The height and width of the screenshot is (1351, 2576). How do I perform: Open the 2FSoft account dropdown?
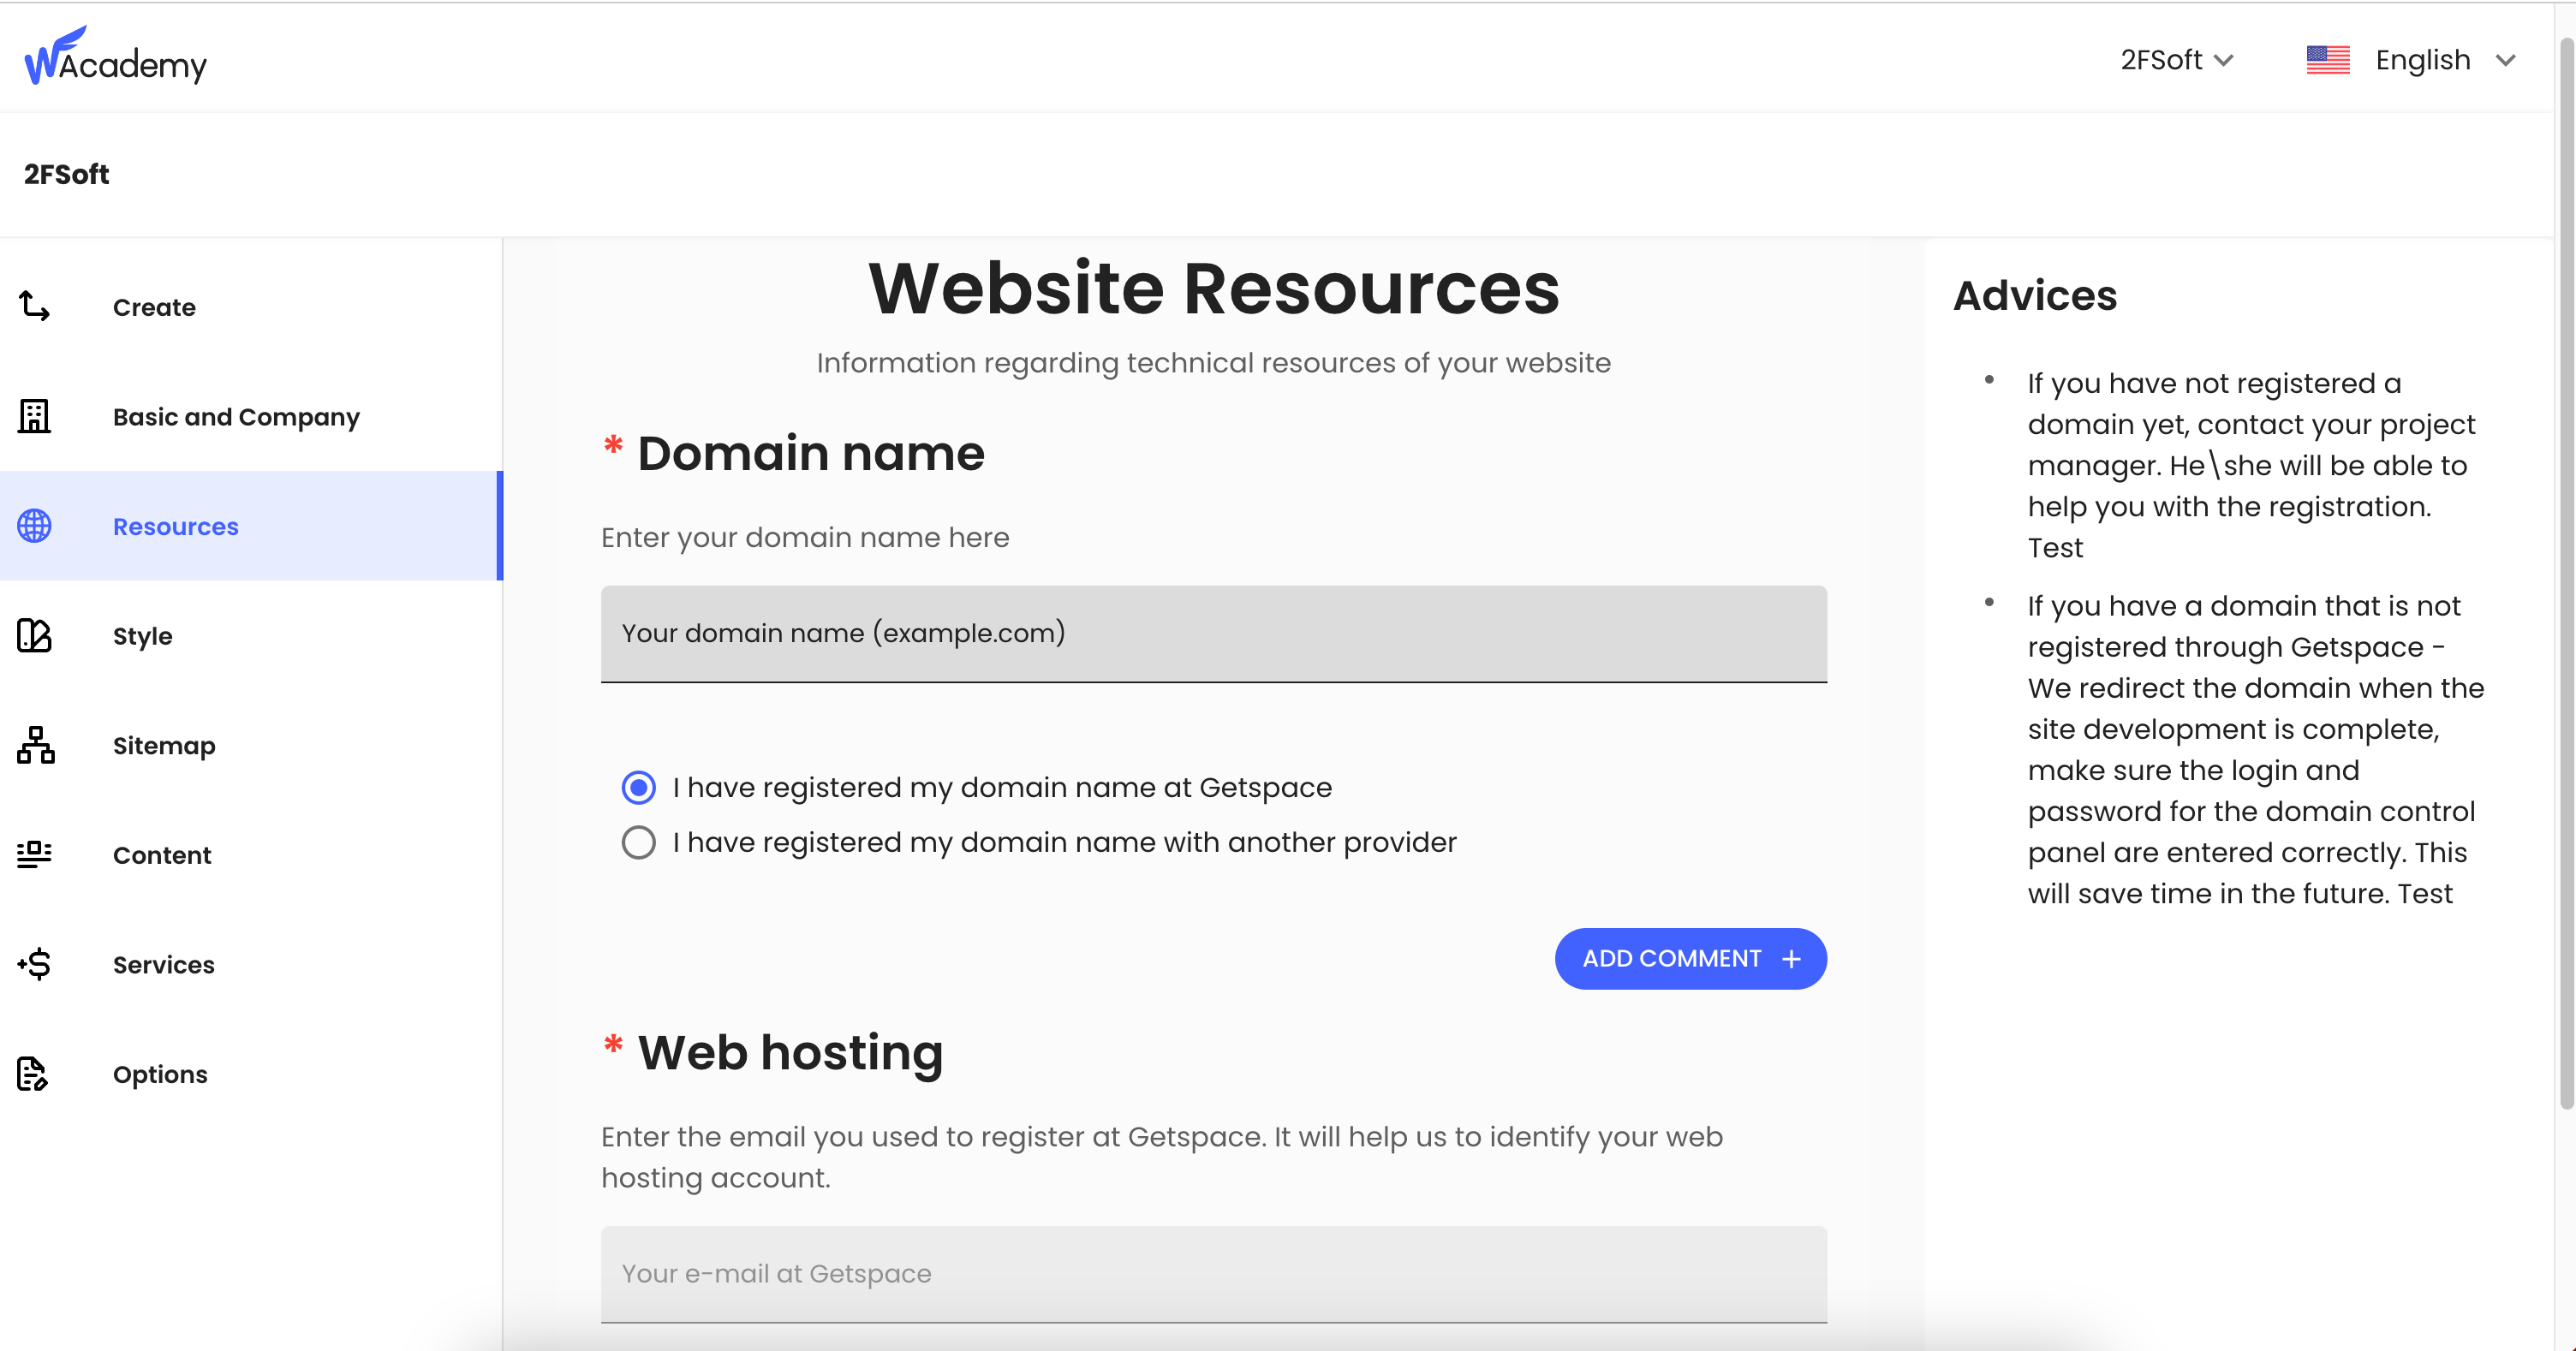point(2177,60)
